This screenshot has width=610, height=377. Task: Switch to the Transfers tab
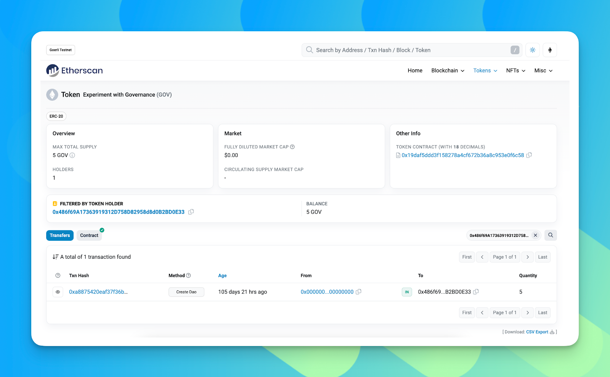pos(60,235)
